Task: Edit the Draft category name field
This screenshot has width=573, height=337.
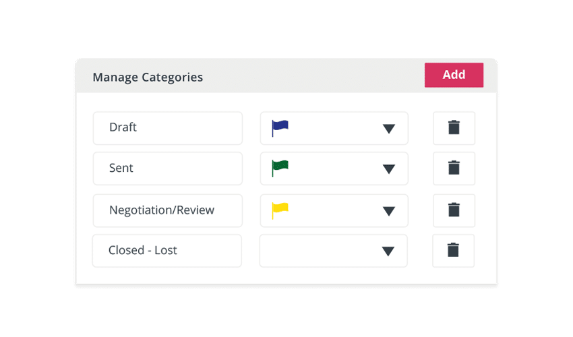Action: [x=167, y=127]
